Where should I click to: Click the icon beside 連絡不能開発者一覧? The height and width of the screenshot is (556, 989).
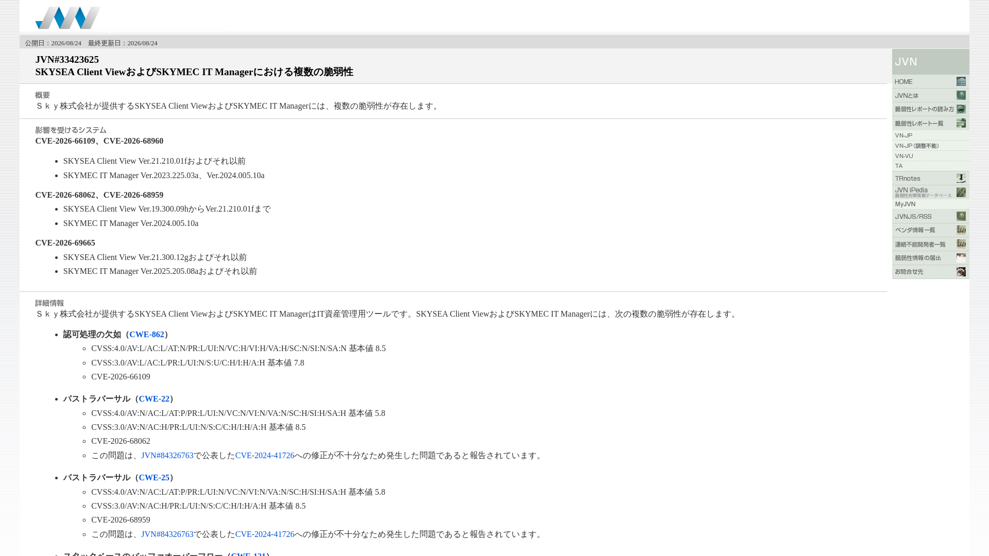pos(961,244)
